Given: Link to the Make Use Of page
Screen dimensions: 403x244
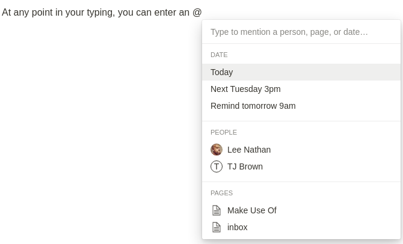Looking at the screenshot, I should pos(251,210).
